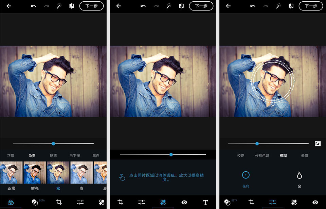The width and height of the screenshot is (326, 209).
Task: Select the spot healing tool icon
Action: (163, 202)
